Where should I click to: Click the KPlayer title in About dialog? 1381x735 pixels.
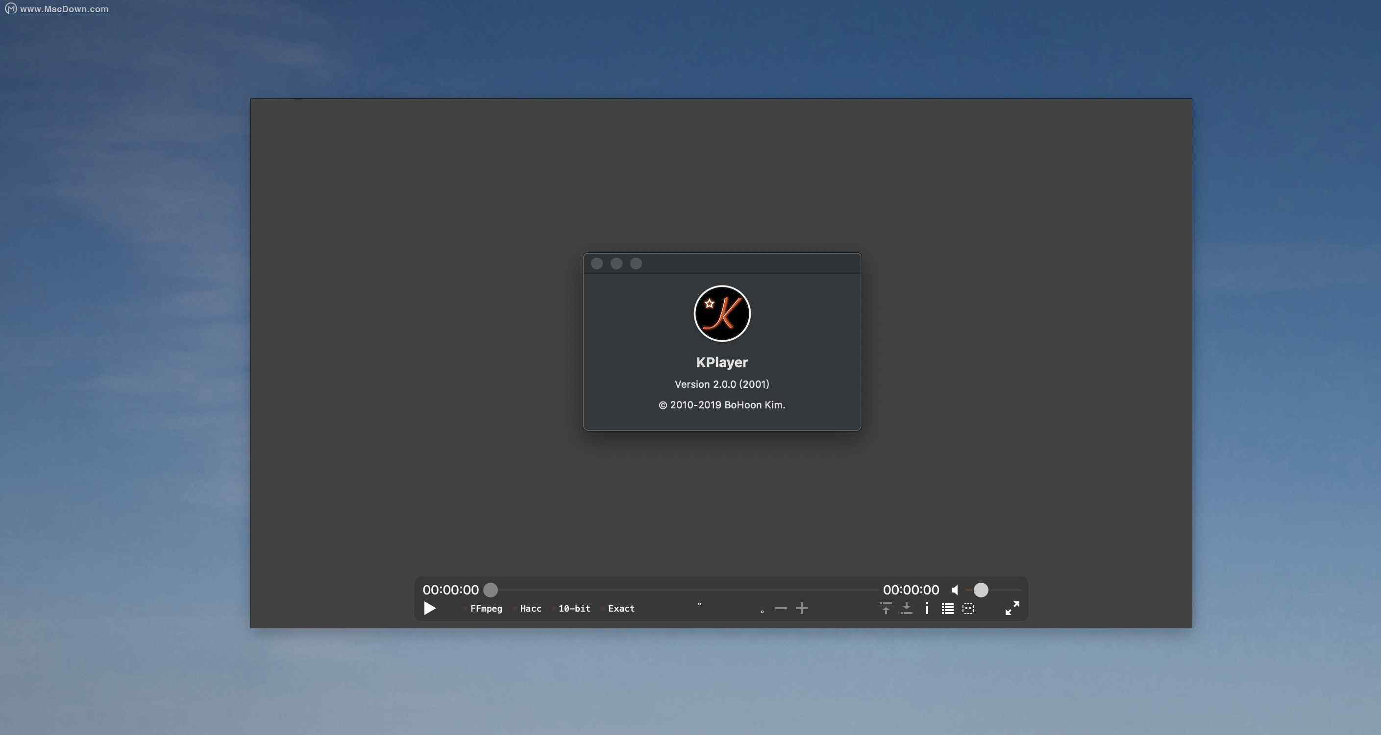pyautogui.click(x=721, y=362)
